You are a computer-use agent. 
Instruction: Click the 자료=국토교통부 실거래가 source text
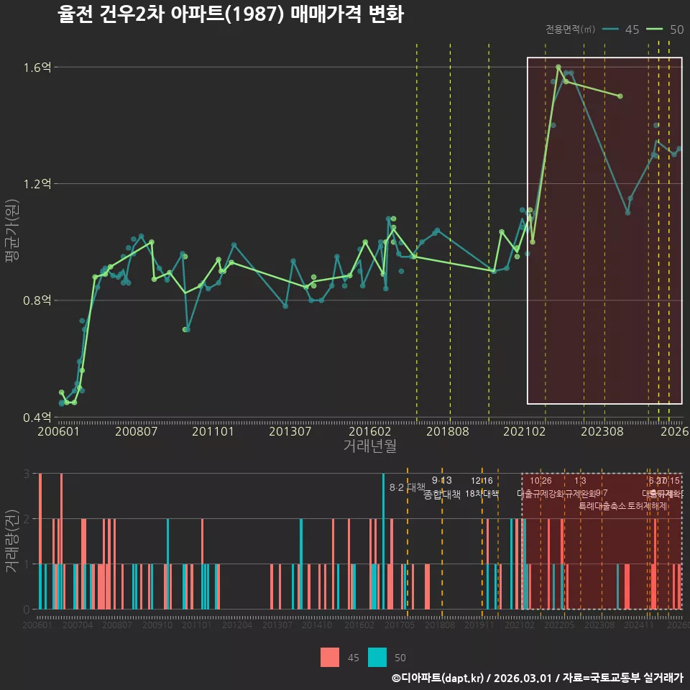(622, 678)
